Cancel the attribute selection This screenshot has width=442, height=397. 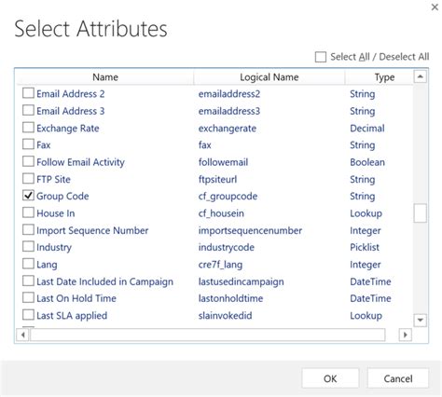click(398, 378)
